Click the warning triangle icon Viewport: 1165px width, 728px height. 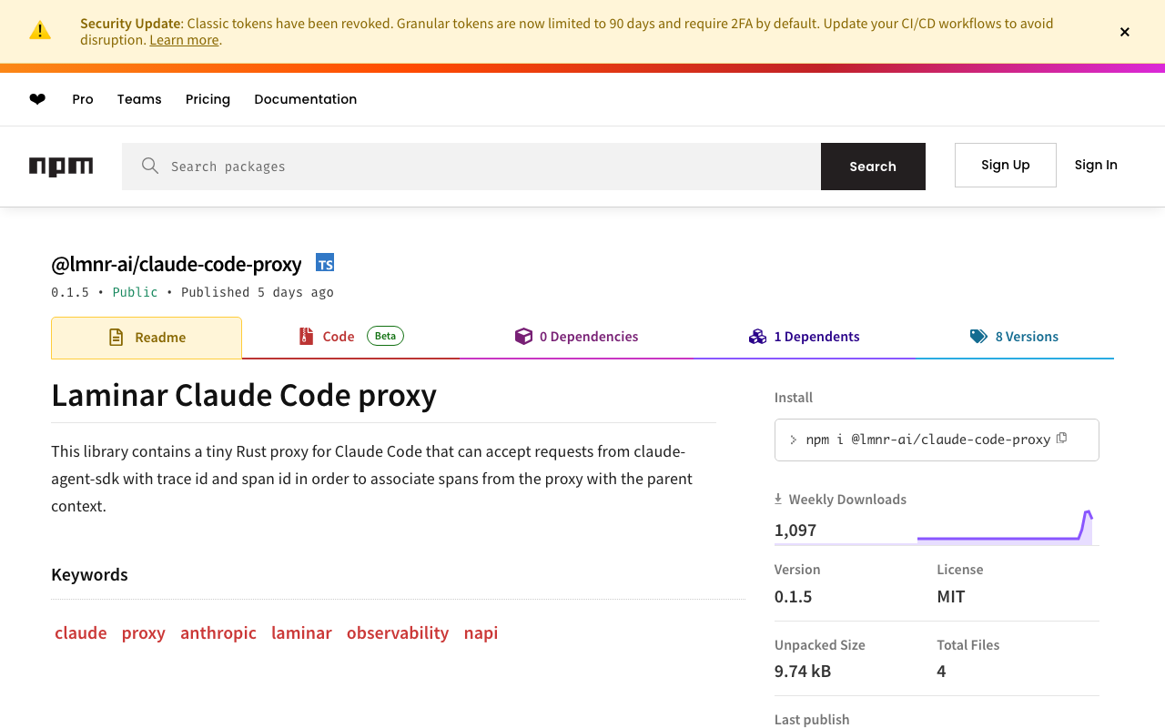point(40,31)
